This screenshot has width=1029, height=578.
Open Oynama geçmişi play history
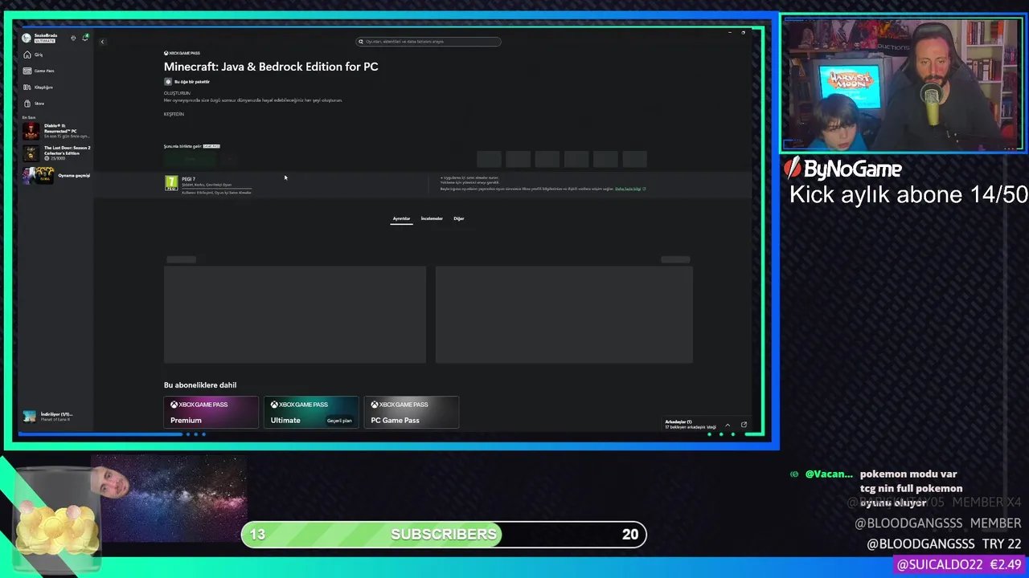[x=56, y=175]
